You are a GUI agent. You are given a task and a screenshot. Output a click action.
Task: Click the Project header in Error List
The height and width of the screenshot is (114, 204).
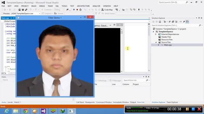tap(136, 84)
